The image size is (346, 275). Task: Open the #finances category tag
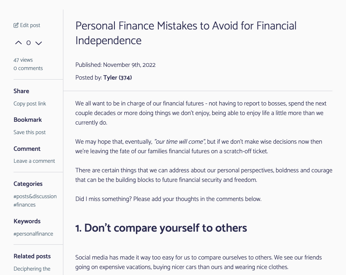click(25, 205)
